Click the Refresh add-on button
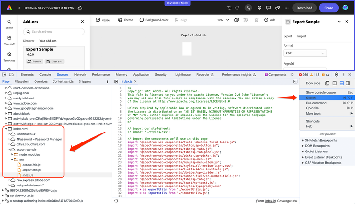 point(34,62)
